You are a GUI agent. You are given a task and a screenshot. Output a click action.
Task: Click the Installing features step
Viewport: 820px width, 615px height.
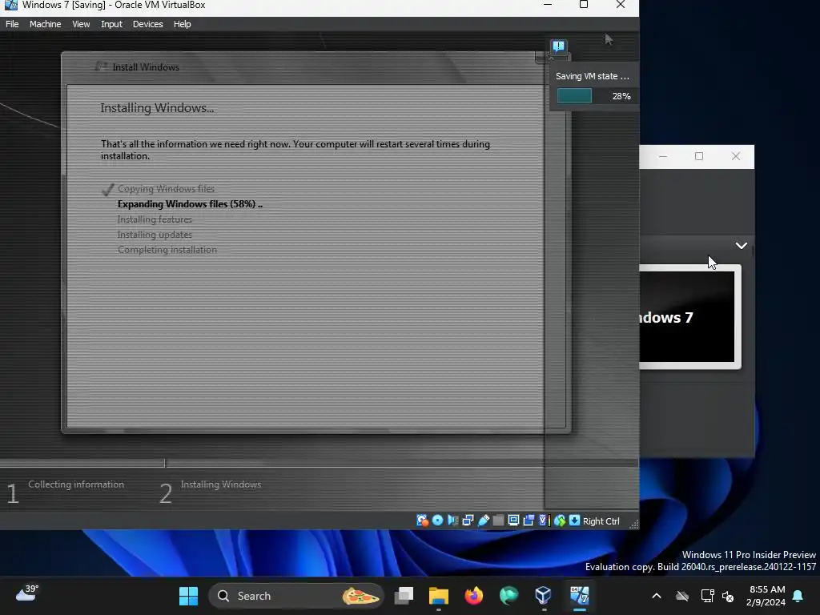[155, 219]
